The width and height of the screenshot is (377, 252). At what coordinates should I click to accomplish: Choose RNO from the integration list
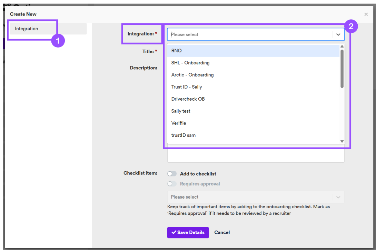click(x=253, y=51)
